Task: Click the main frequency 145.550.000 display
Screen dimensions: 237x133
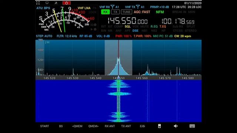Action: coord(127,21)
